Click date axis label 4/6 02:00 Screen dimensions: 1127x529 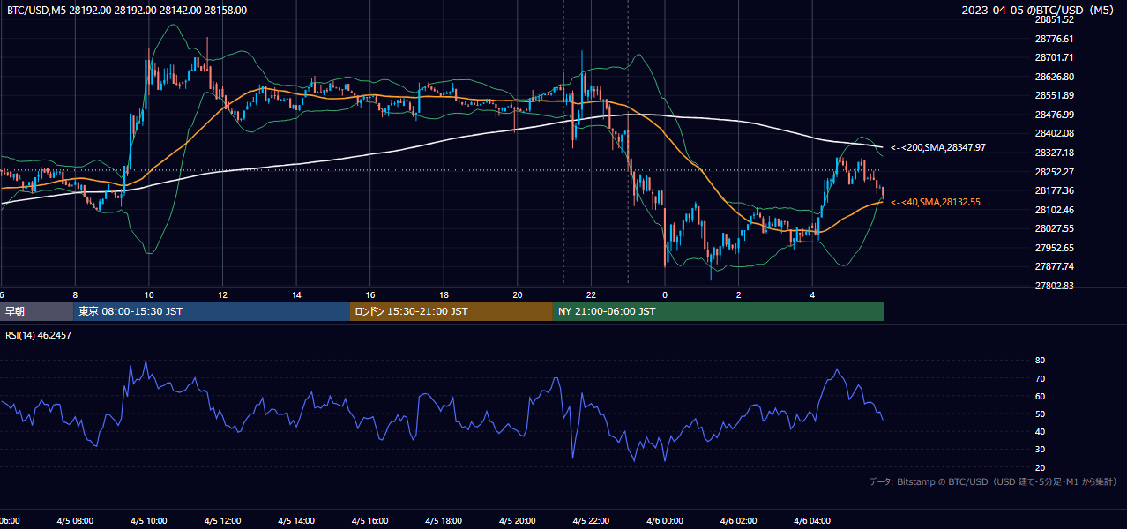pos(739,521)
